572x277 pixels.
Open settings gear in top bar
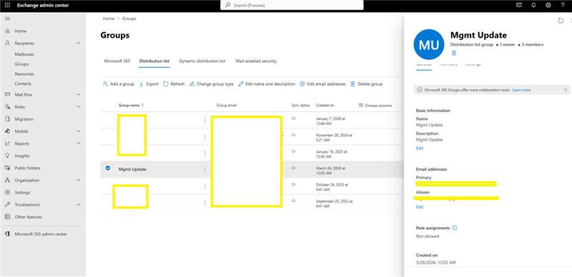point(548,5)
